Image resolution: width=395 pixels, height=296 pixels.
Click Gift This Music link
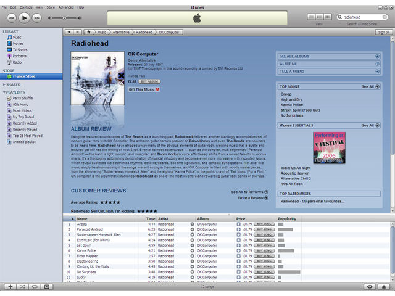coord(144,89)
